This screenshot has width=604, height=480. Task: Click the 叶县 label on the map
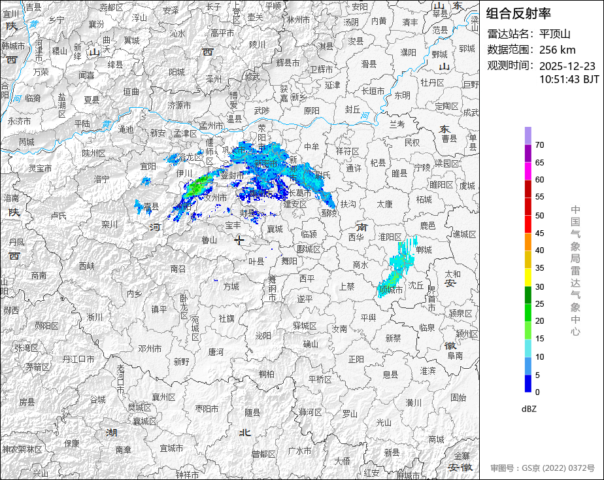coord(256,262)
